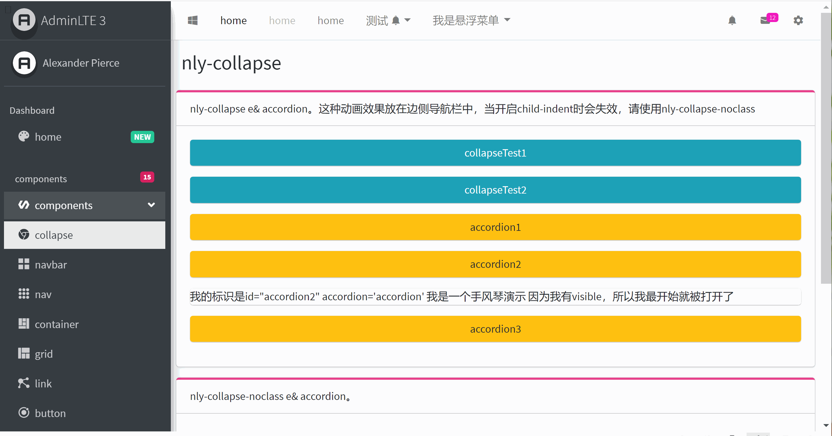
Task: Toggle the collapseTest1 panel
Action: [495, 153]
